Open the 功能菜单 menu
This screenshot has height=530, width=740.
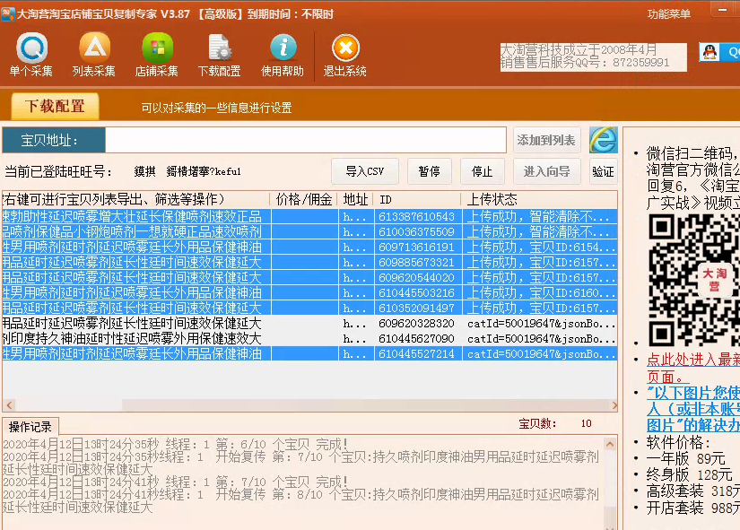click(x=669, y=14)
